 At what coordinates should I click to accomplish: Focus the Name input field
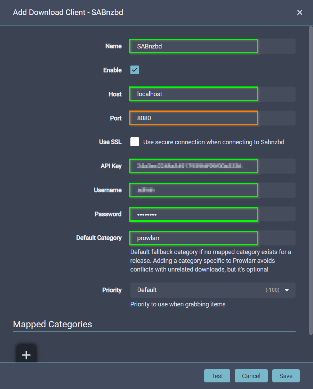coord(193,46)
